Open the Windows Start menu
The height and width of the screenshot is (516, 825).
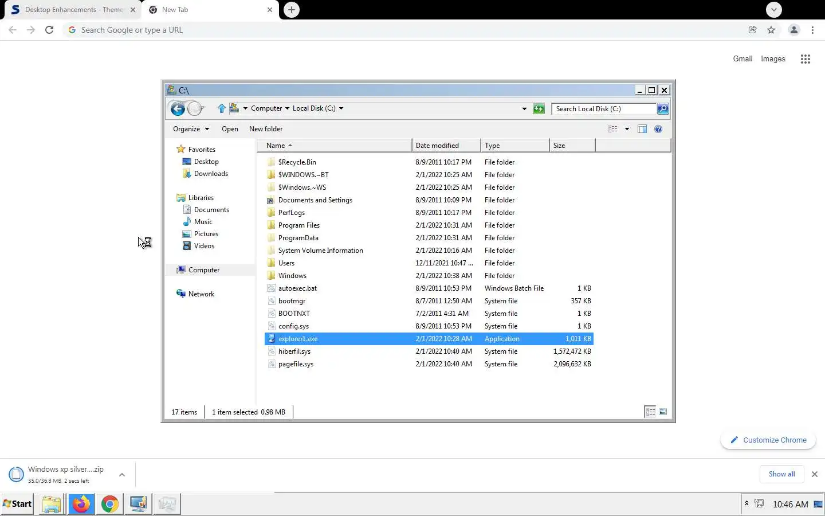pos(17,504)
